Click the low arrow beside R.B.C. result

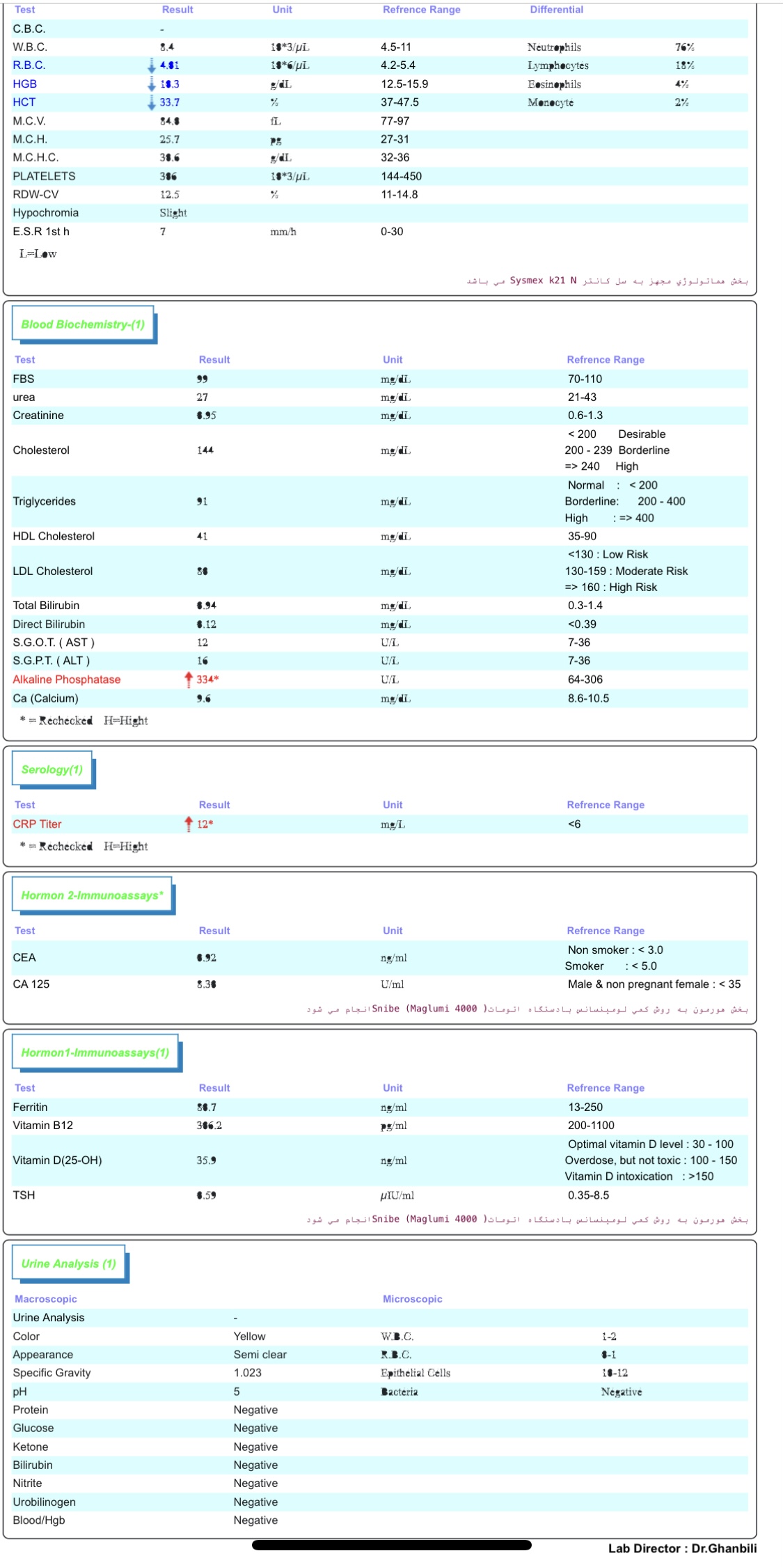click(x=151, y=65)
